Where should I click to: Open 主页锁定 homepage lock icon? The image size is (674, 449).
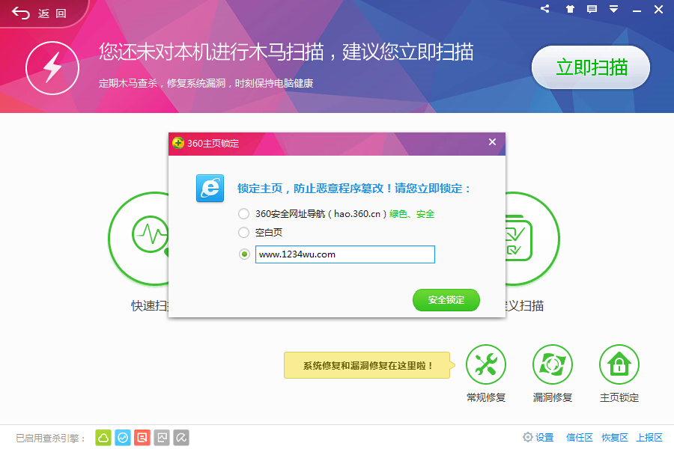(619, 364)
